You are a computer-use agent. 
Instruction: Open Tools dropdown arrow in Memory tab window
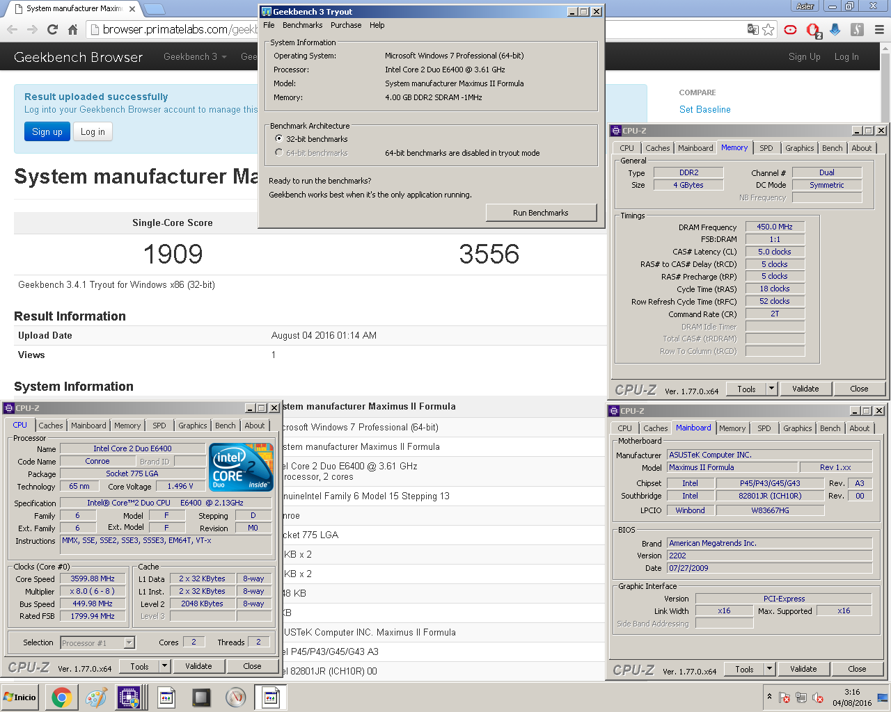(772, 389)
